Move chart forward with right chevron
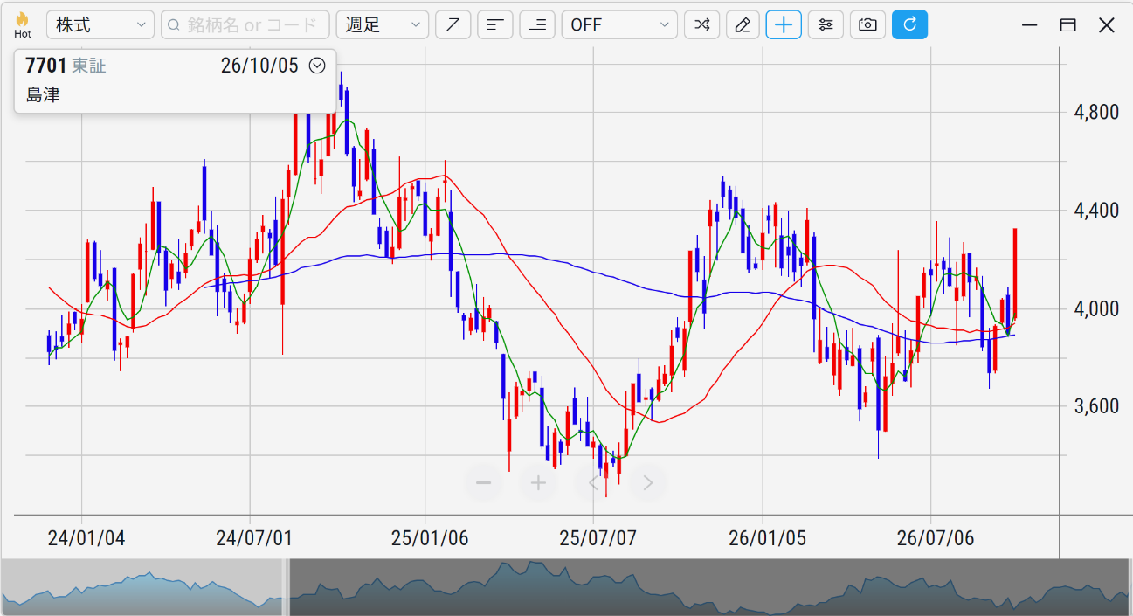This screenshot has width=1133, height=616. [x=648, y=483]
